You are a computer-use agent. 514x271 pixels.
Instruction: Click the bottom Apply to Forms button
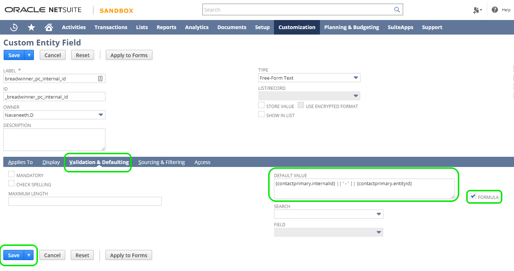tap(129, 255)
